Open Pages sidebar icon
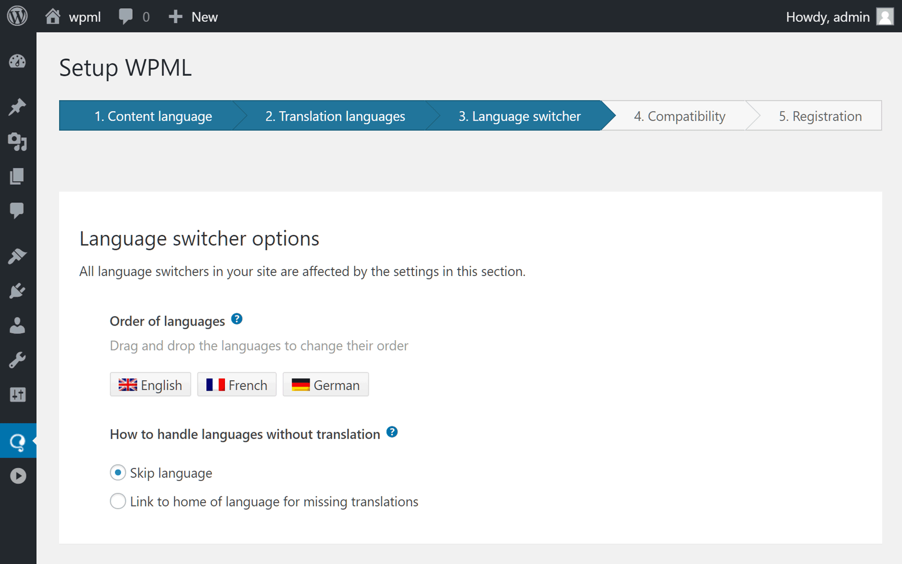Screen dimensions: 902x564 click(x=18, y=176)
